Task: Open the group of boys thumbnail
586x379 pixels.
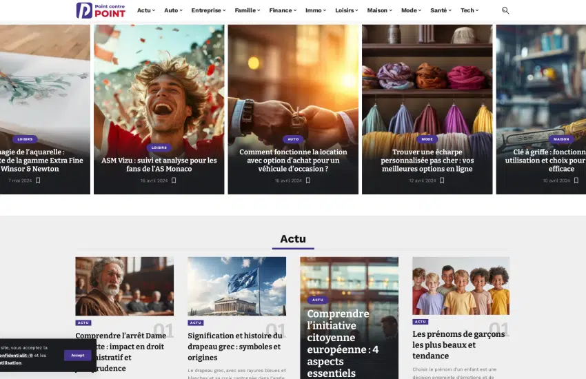Action: point(461,286)
